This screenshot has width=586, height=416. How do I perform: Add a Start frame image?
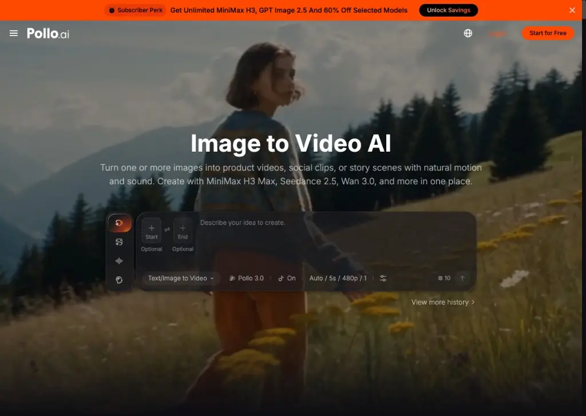tap(151, 230)
